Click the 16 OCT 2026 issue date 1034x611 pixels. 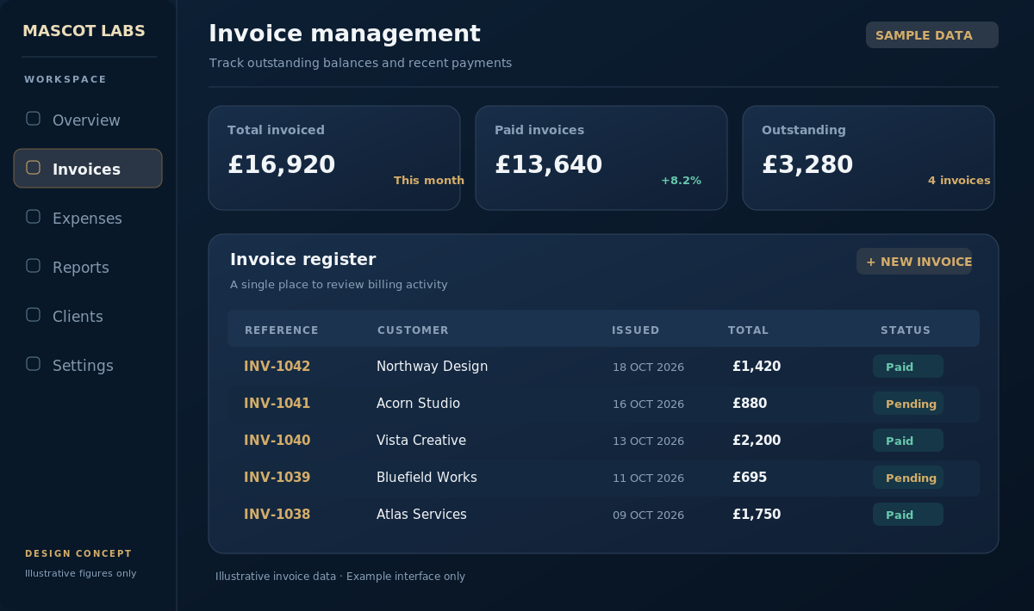[x=648, y=404]
